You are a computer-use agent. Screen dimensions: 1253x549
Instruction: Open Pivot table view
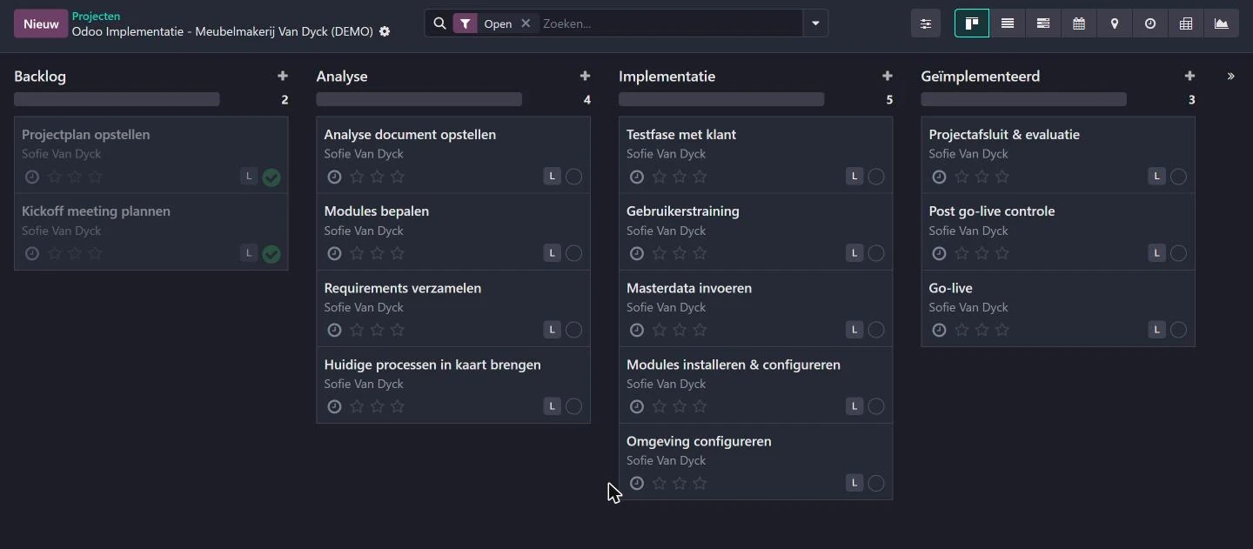pyautogui.click(x=1186, y=23)
